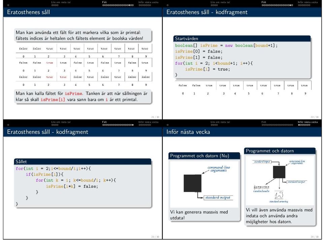The height and width of the screenshot is (240, 323).
Task: Click the black program box in the (Nu) diagram
Action: (x=192, y=183)
